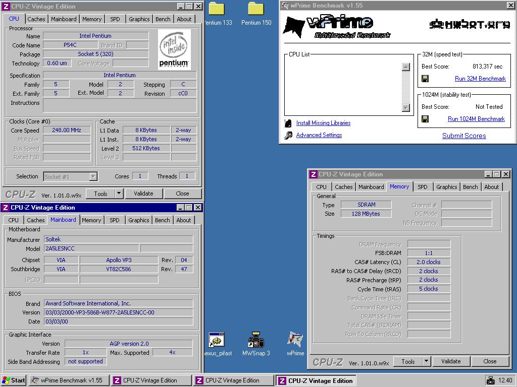The image size is (517, 387).
Task: Open Advanced Settings link in wPrime
Action: [319, 135]
